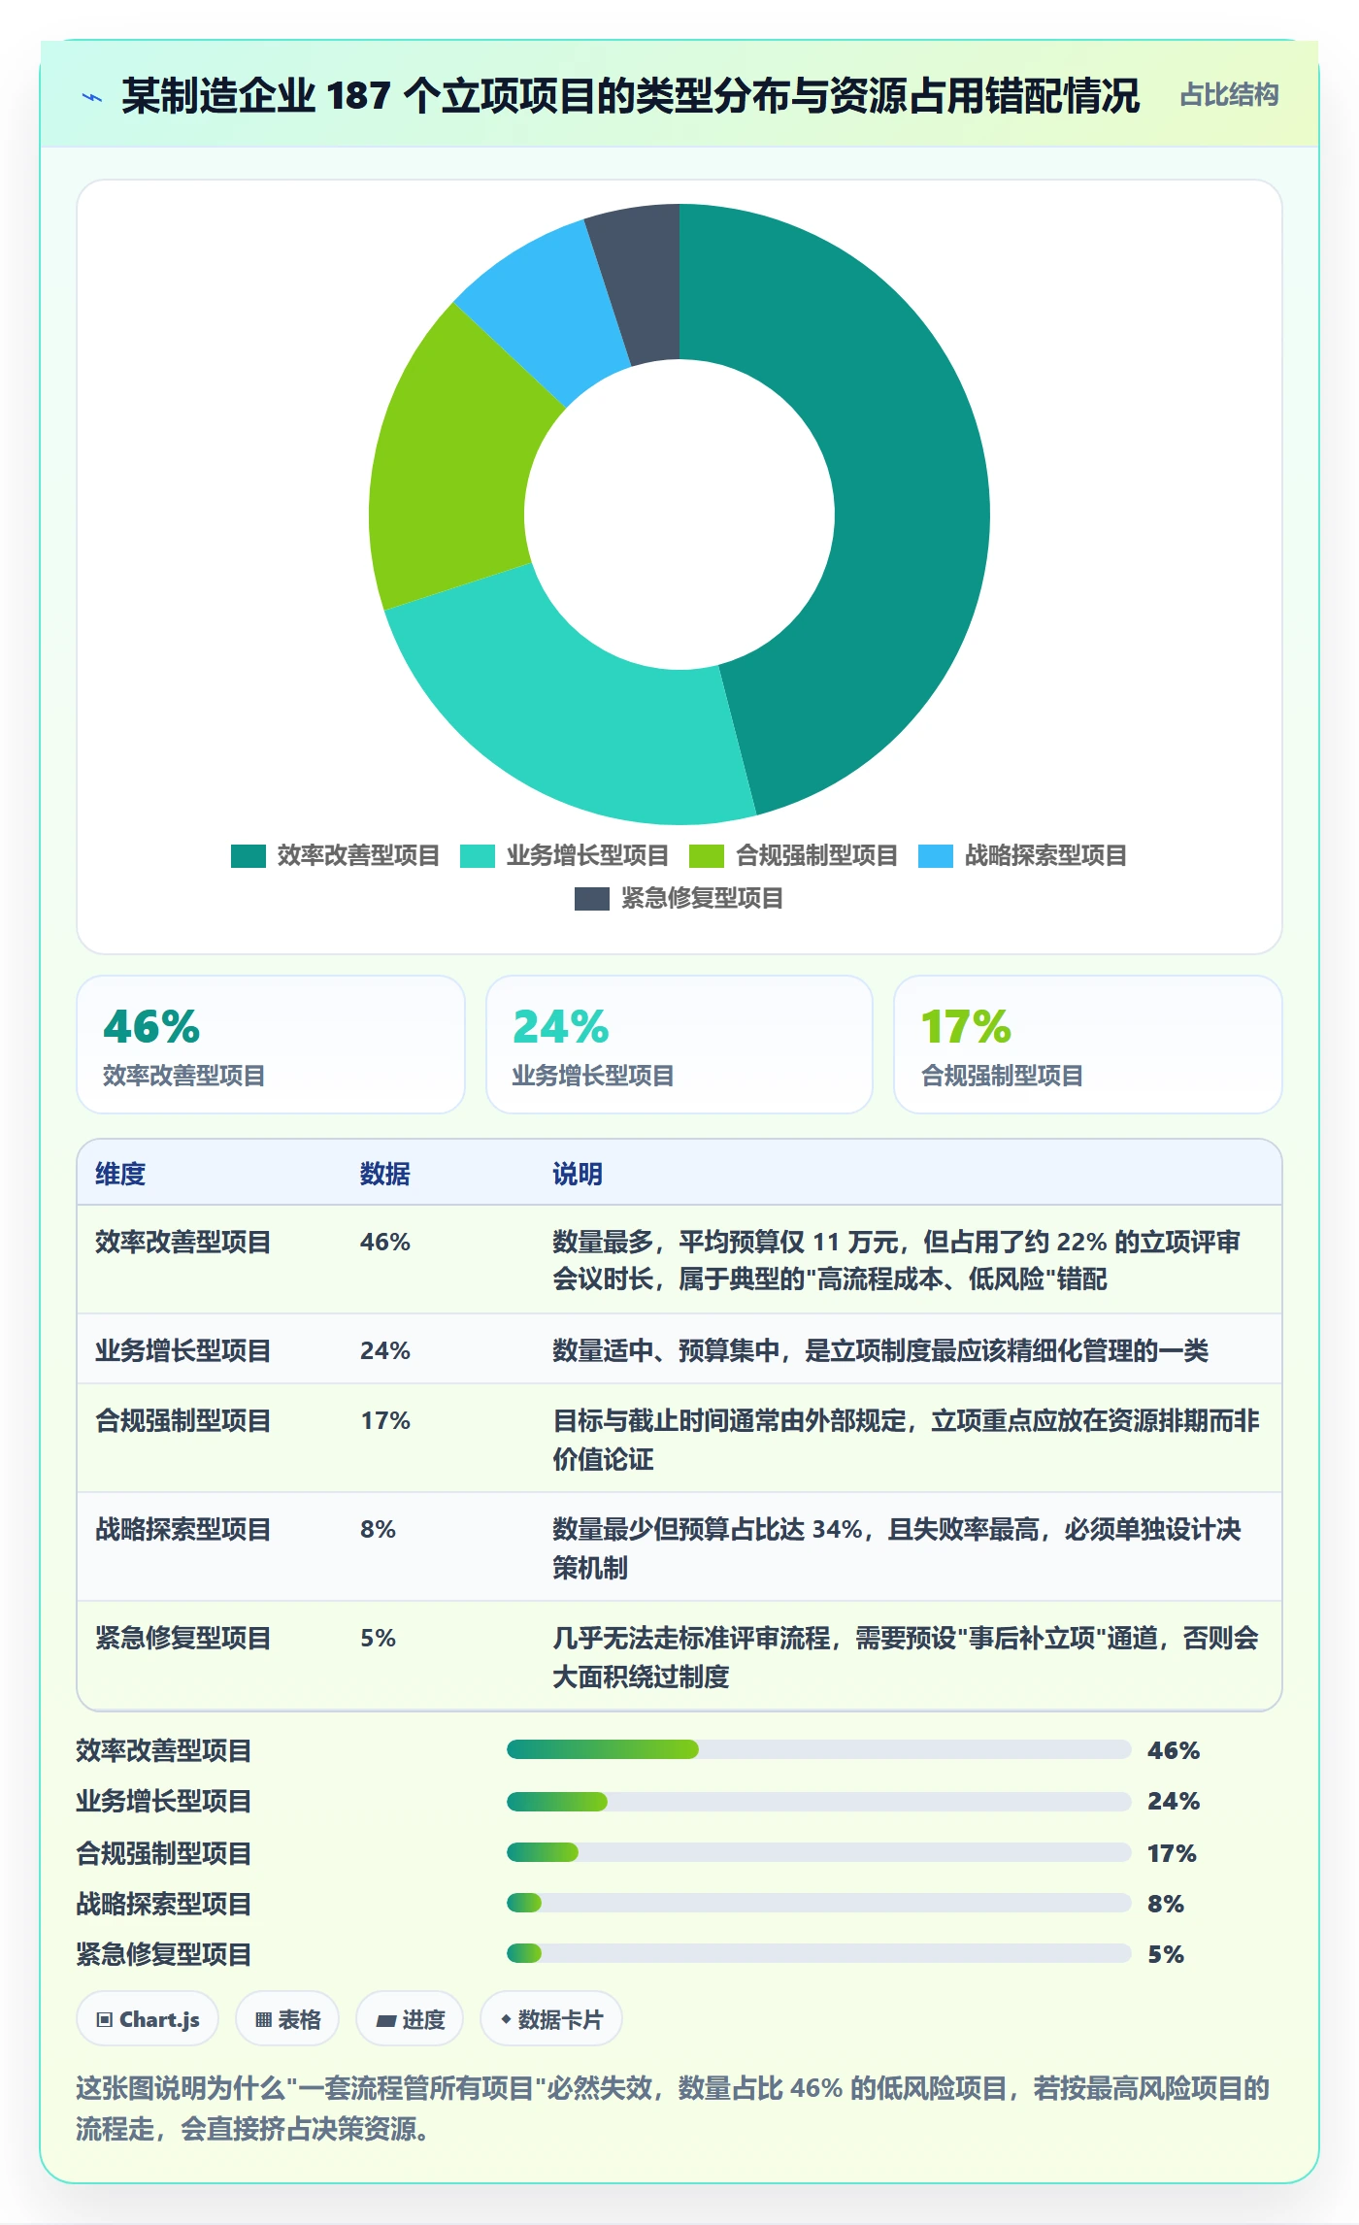Select the 合规强制型项目 table row name

[x=182, y=1420]
